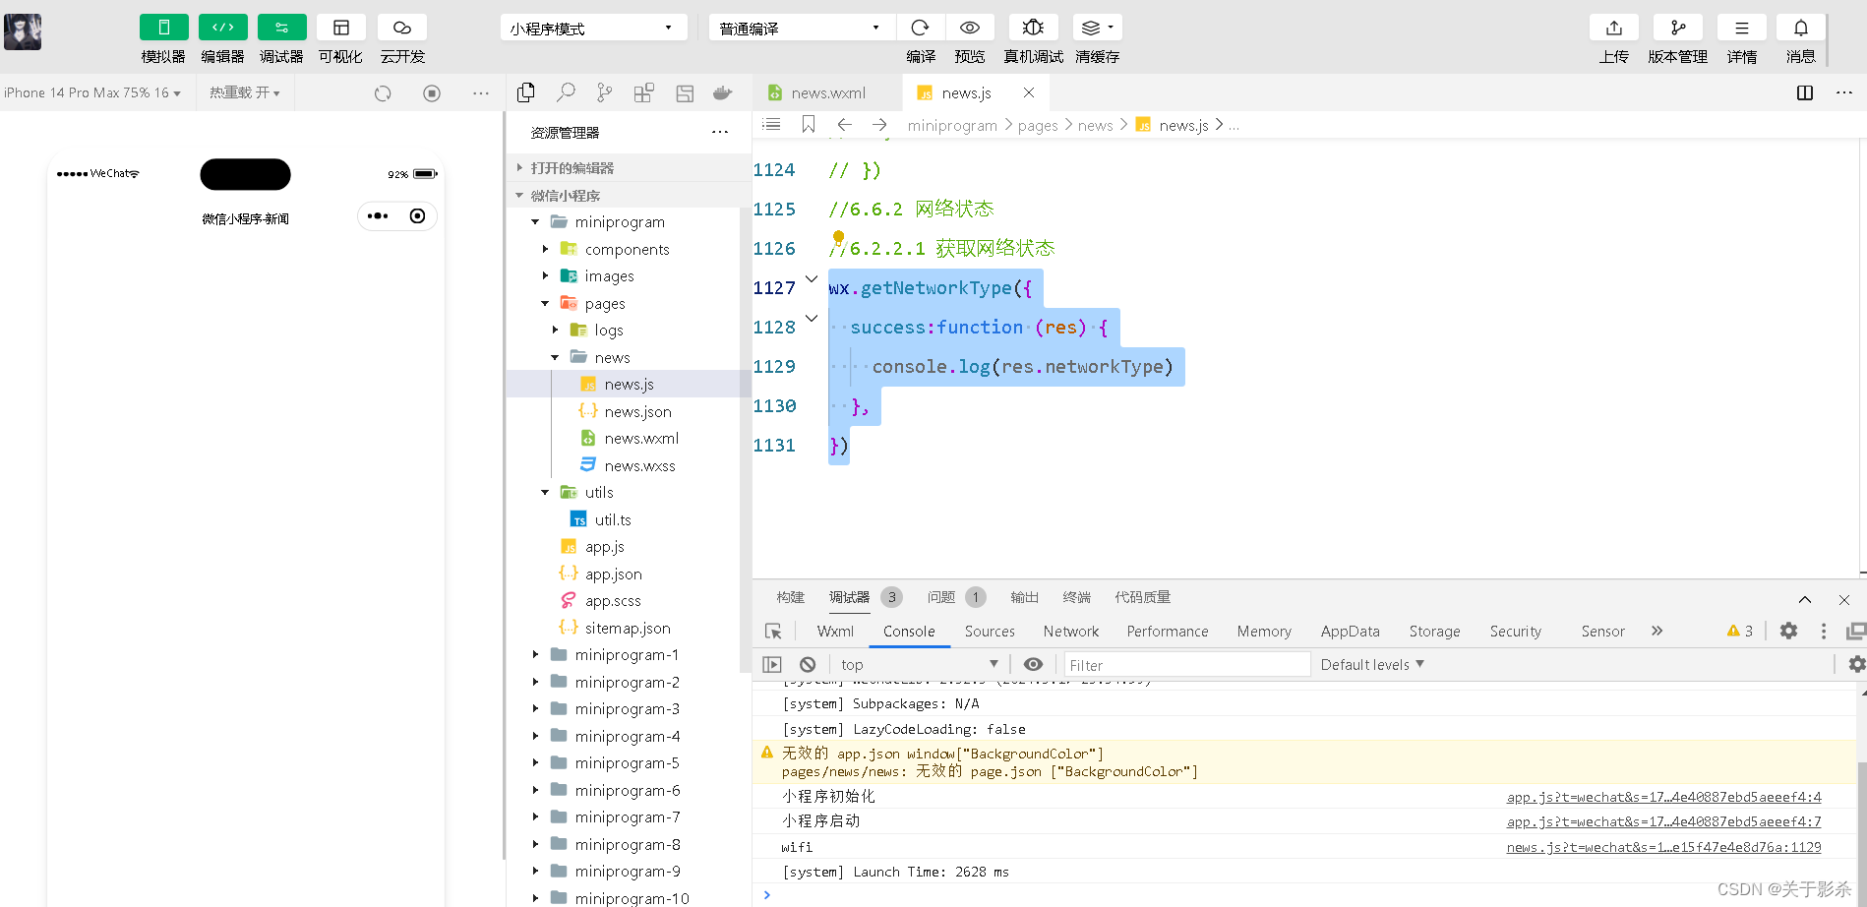Click the 编译 compile refresh icon

tap(921, 28)
